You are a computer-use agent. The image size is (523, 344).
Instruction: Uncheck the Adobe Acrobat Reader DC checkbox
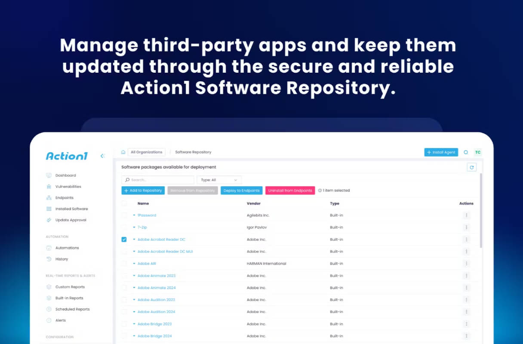[x=124, y=240]
